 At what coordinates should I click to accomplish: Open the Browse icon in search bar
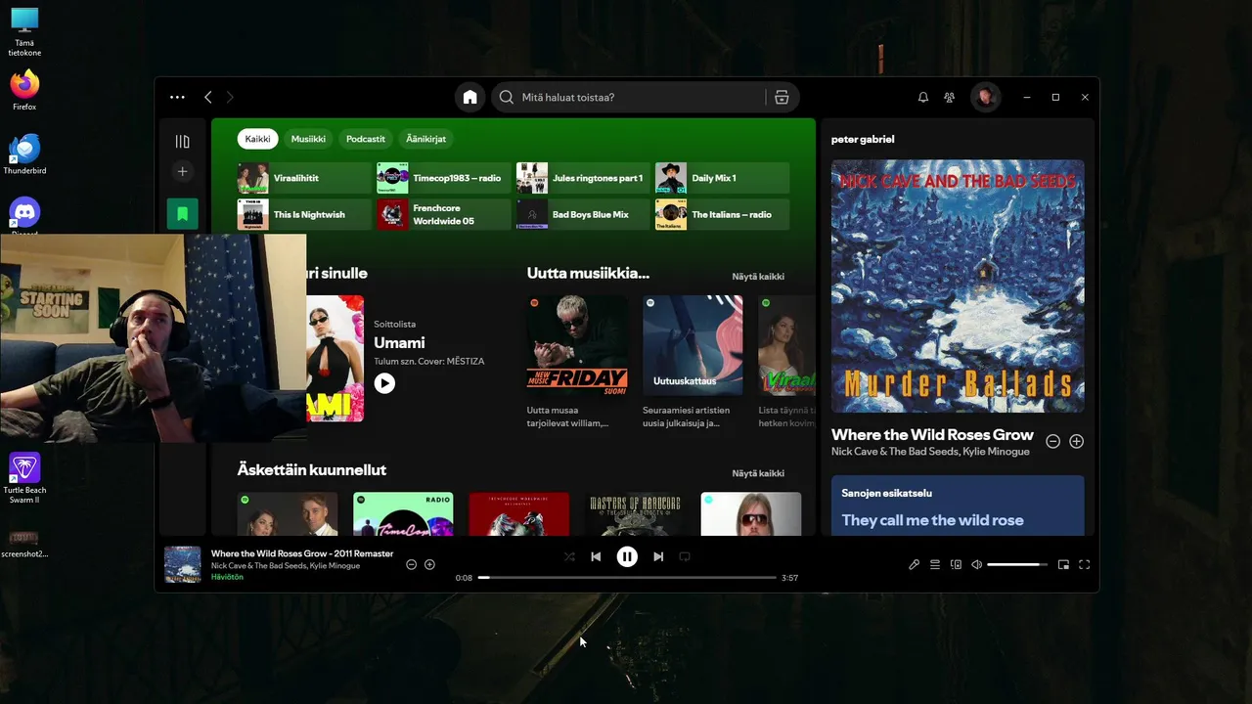click(782, 97)
